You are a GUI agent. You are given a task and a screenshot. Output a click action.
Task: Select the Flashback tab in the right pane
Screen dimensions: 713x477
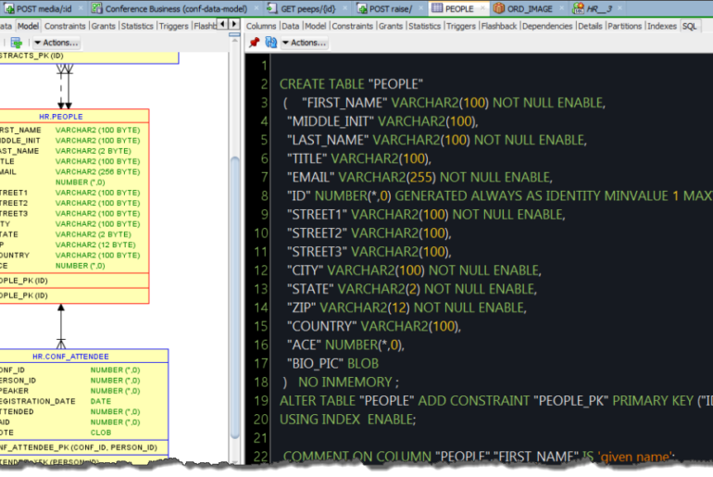499,26
